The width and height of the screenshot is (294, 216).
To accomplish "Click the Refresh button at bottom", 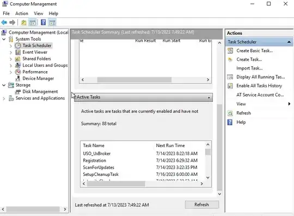I will (202, 205).
